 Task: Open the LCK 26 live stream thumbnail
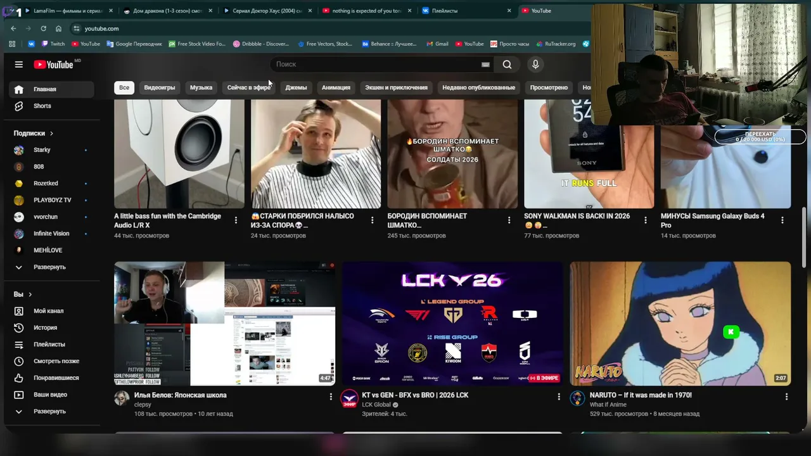pyautogui.click(x=452, y=324)
